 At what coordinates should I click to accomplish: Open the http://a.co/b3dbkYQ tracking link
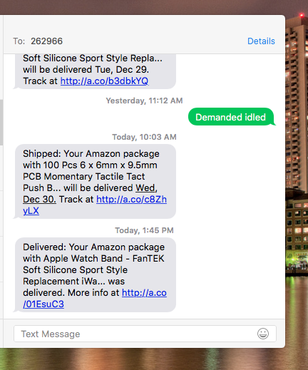[x=104, y=81]
